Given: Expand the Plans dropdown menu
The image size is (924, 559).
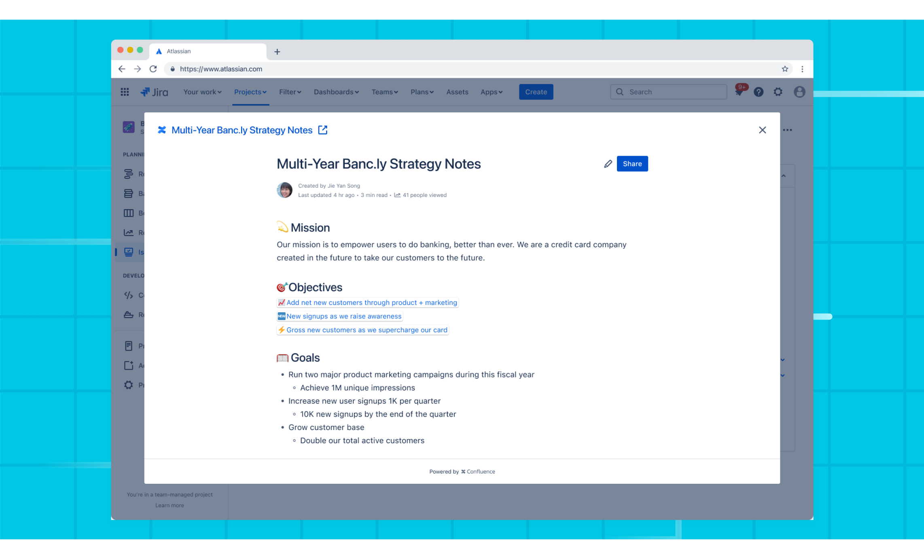Looking at the screenshot, I should click(422, 92).
